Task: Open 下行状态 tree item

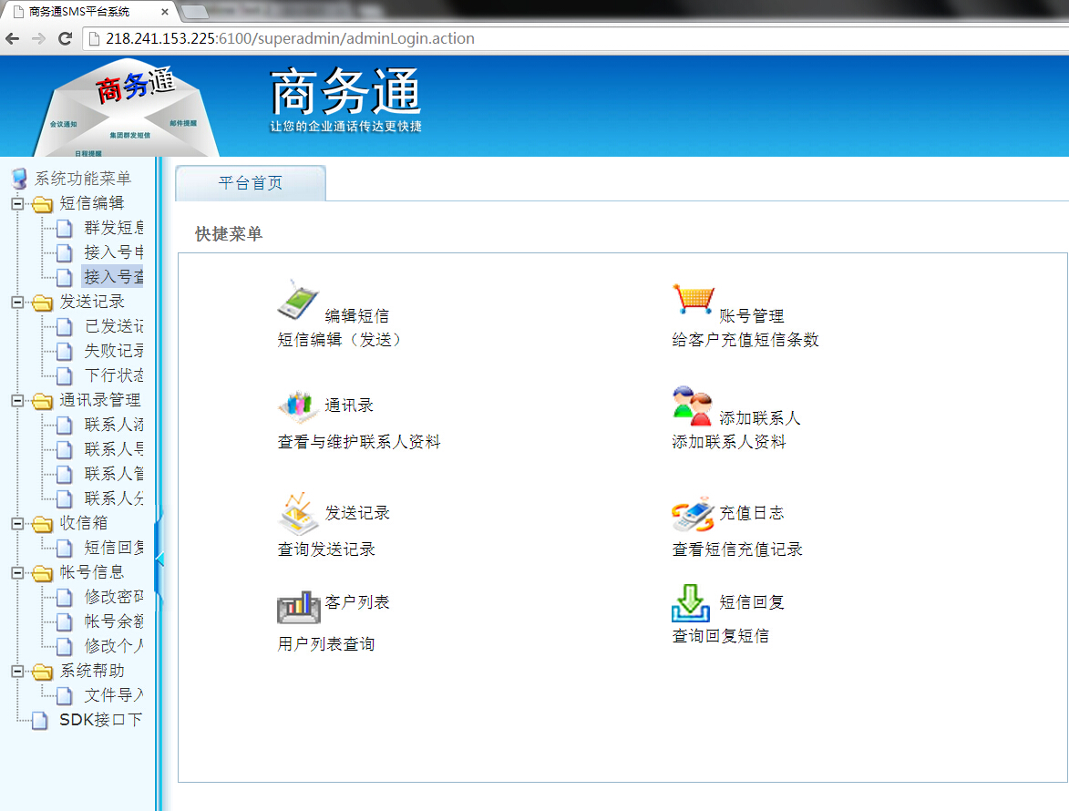Action: tap(114, 375)
